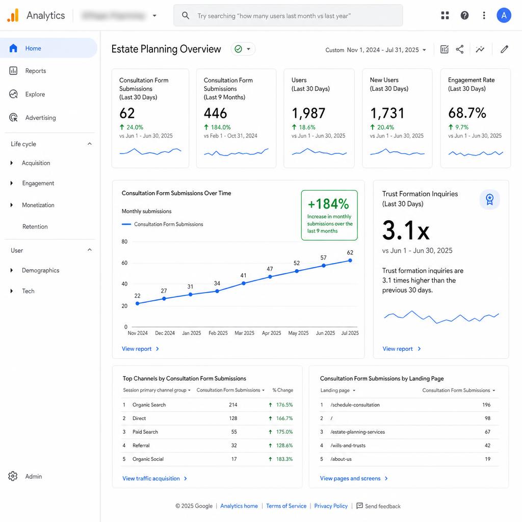Click View pages and screens link
The width and height of the screenshot is (522, 522).
point(354,478)
